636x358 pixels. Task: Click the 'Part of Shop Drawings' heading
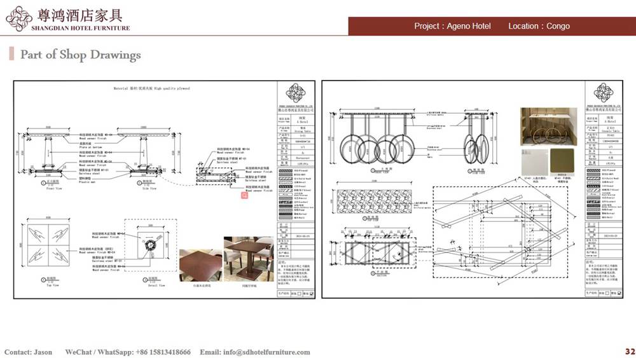click(80, 55)
